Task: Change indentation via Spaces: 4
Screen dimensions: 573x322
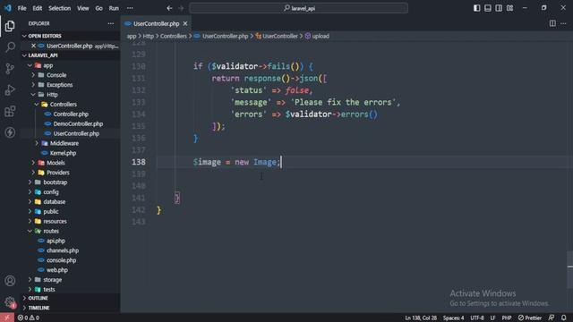Action: pyautogui.click(x=454, y=318)
